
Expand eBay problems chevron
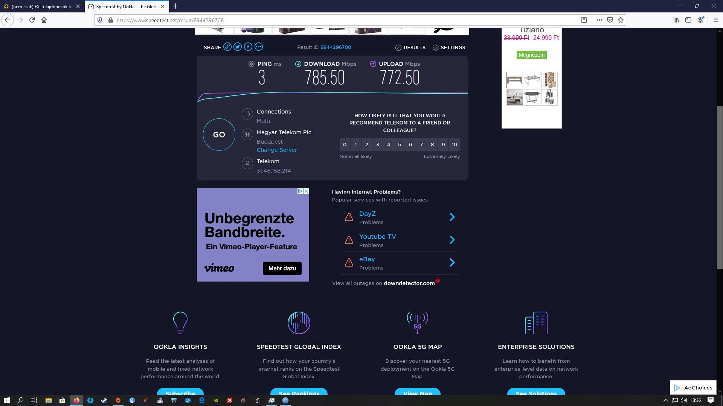tap(452, 263)
